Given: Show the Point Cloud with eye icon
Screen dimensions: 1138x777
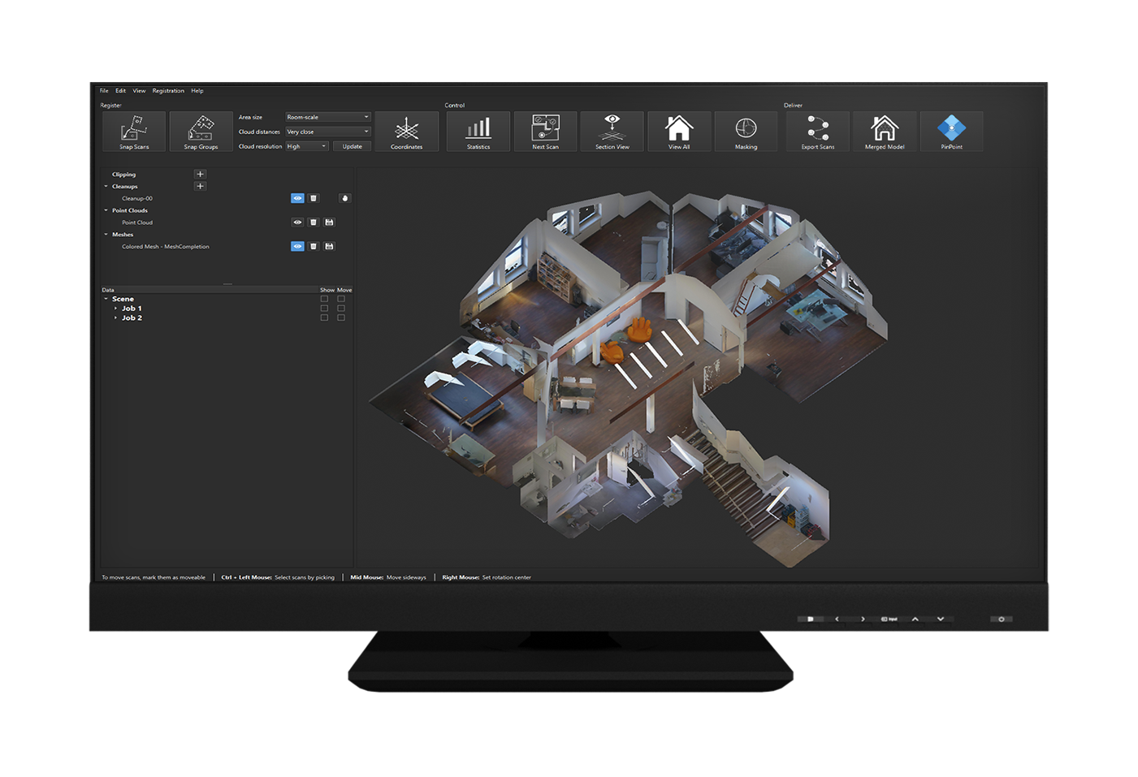Looking at the screenshot, I should [297, 222].
